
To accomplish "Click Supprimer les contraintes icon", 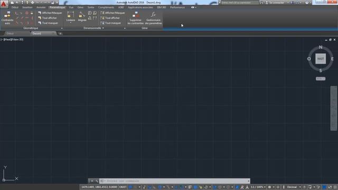I will coord(136,18).
